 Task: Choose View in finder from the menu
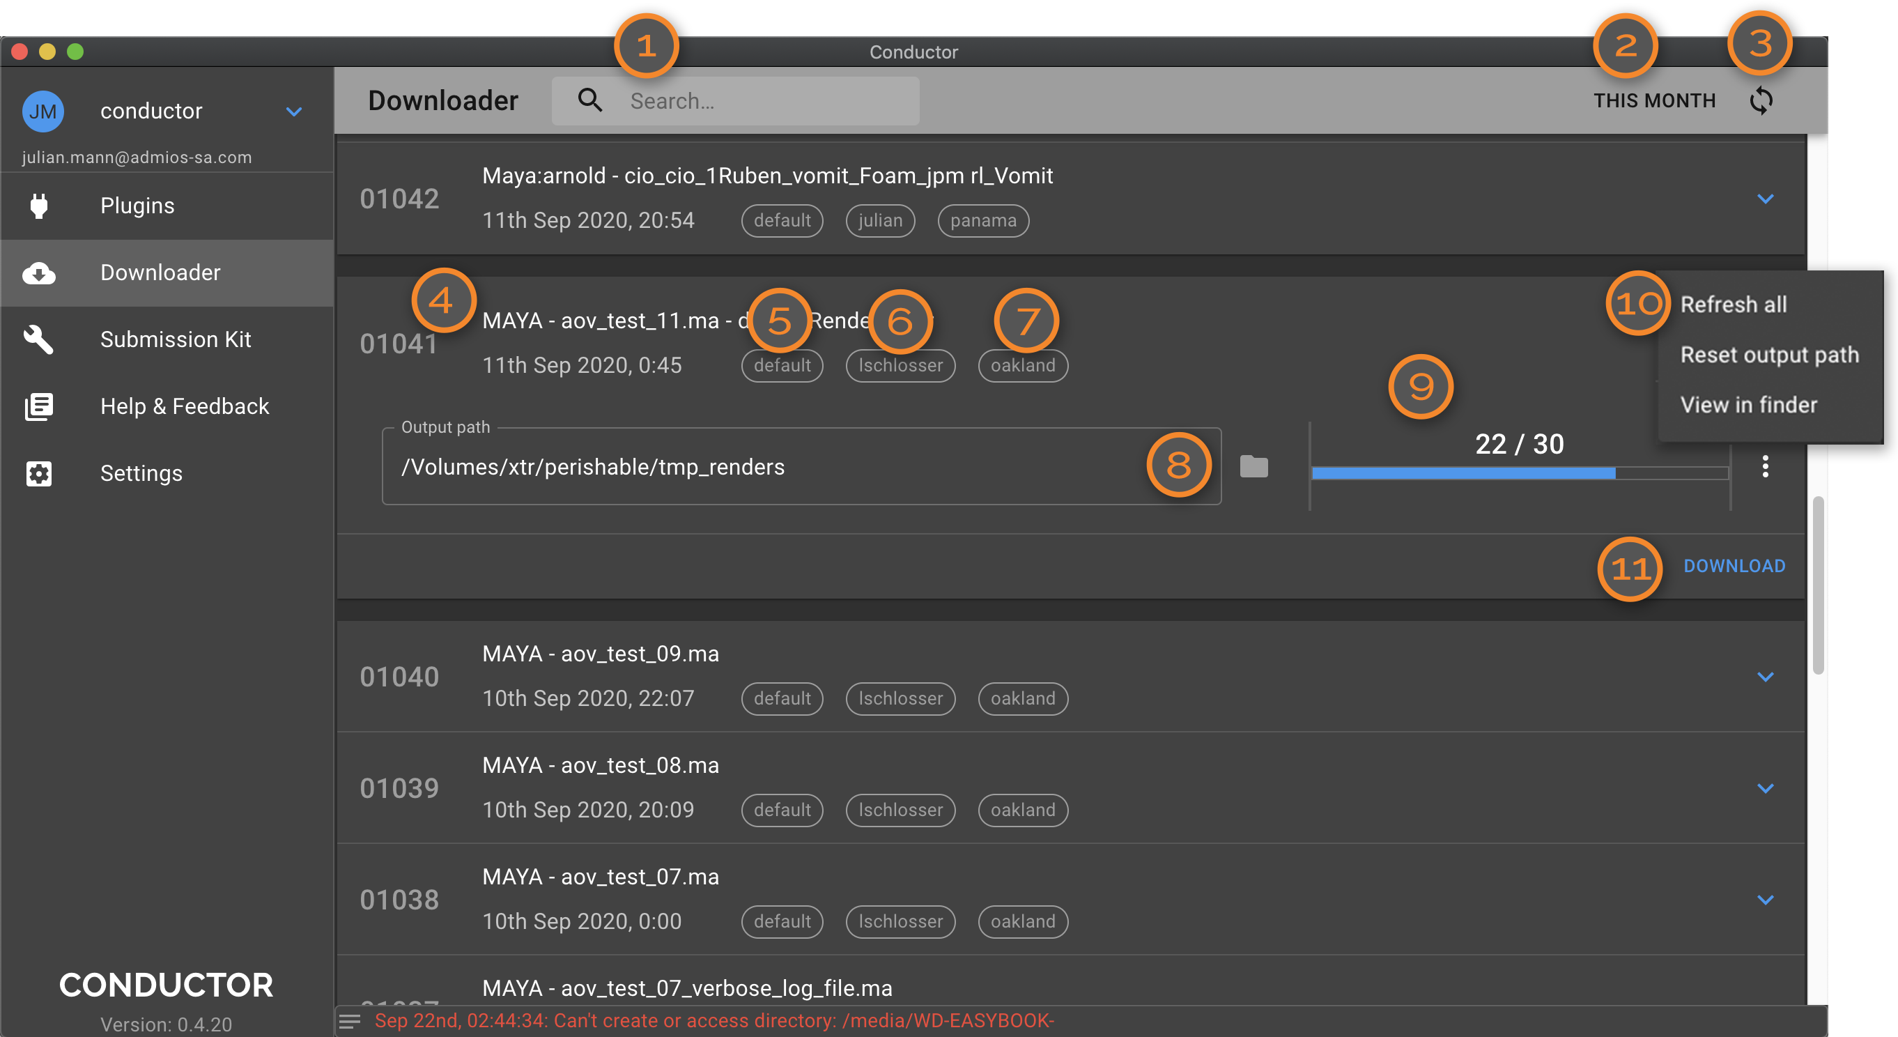click(x=1748, y=405)
